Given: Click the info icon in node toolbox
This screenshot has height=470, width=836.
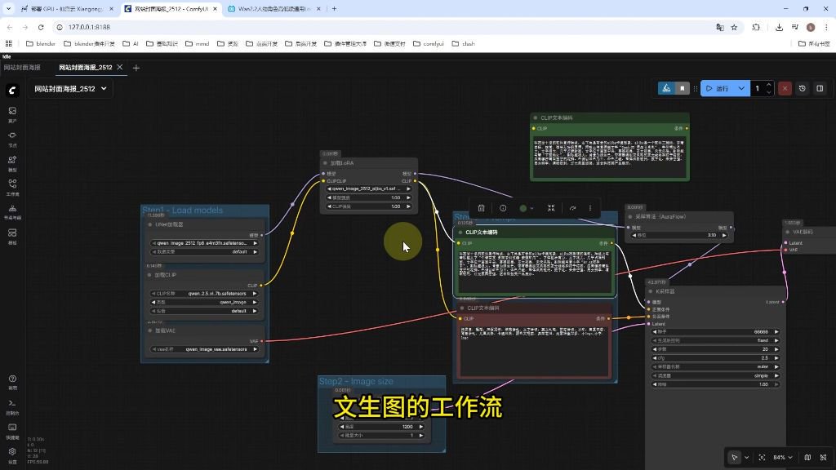Looking at the screenshot, I should pyautogui.click(x=503, y=208).
